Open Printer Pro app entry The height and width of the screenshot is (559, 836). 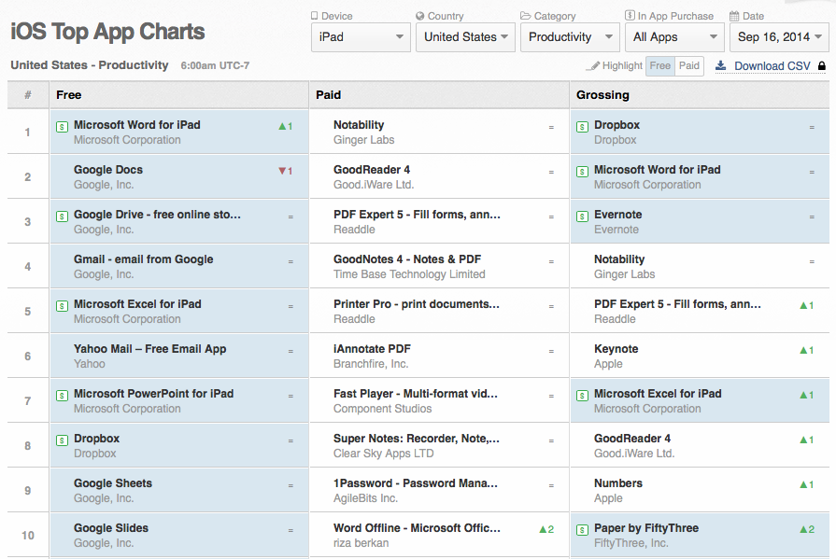click(417, 303)
